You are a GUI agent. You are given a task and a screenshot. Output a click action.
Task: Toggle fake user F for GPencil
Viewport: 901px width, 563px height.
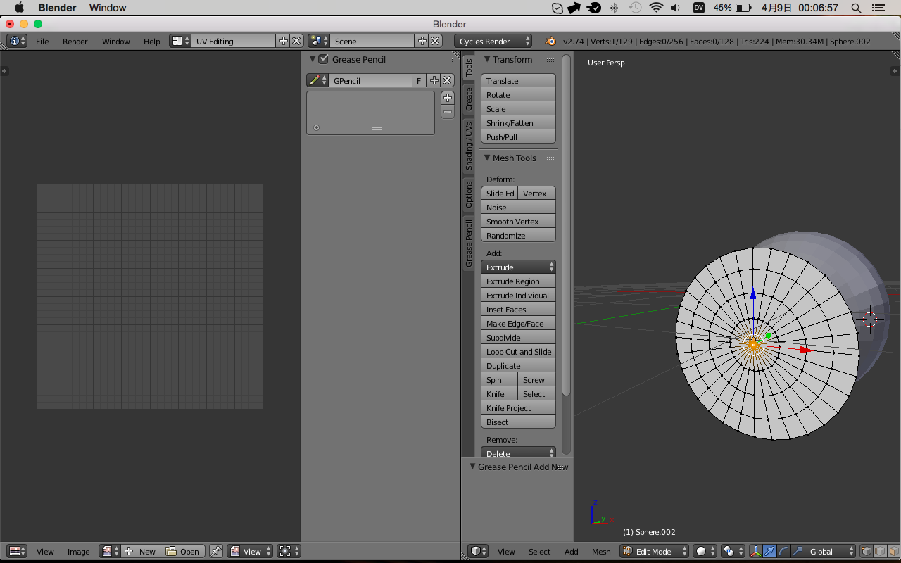(x=420, y=80)
